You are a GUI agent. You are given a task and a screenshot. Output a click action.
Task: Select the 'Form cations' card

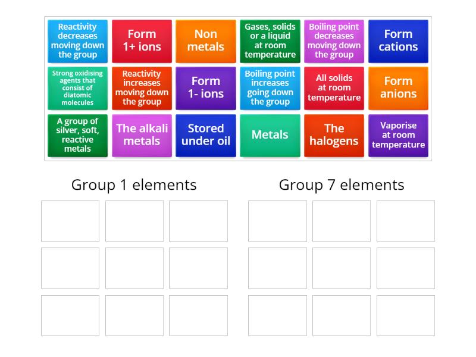click(398, 40)
